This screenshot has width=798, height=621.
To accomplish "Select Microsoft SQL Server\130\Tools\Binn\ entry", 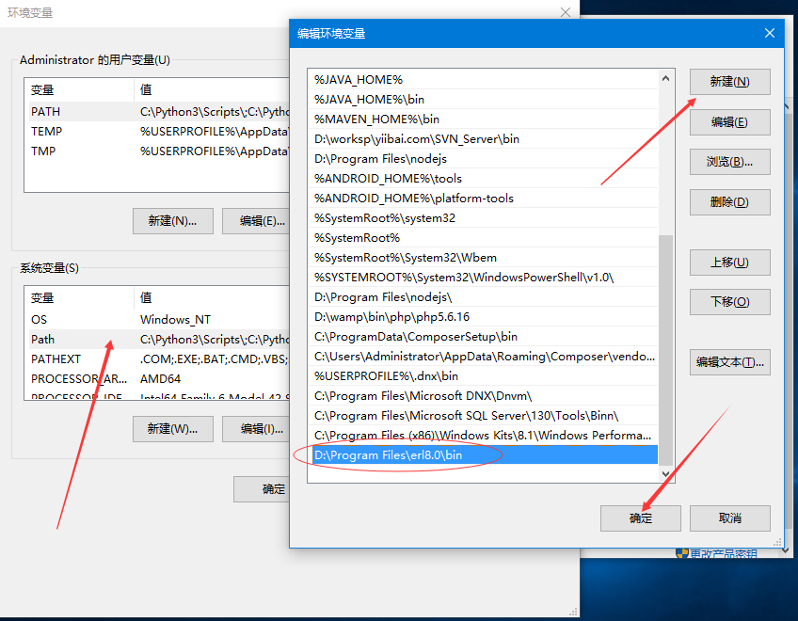I will click(483, 416).
